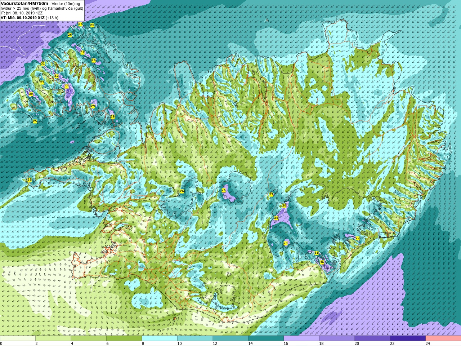Pick the 8–10 m/s light cyan legend swatch

(x=160, y=338)
